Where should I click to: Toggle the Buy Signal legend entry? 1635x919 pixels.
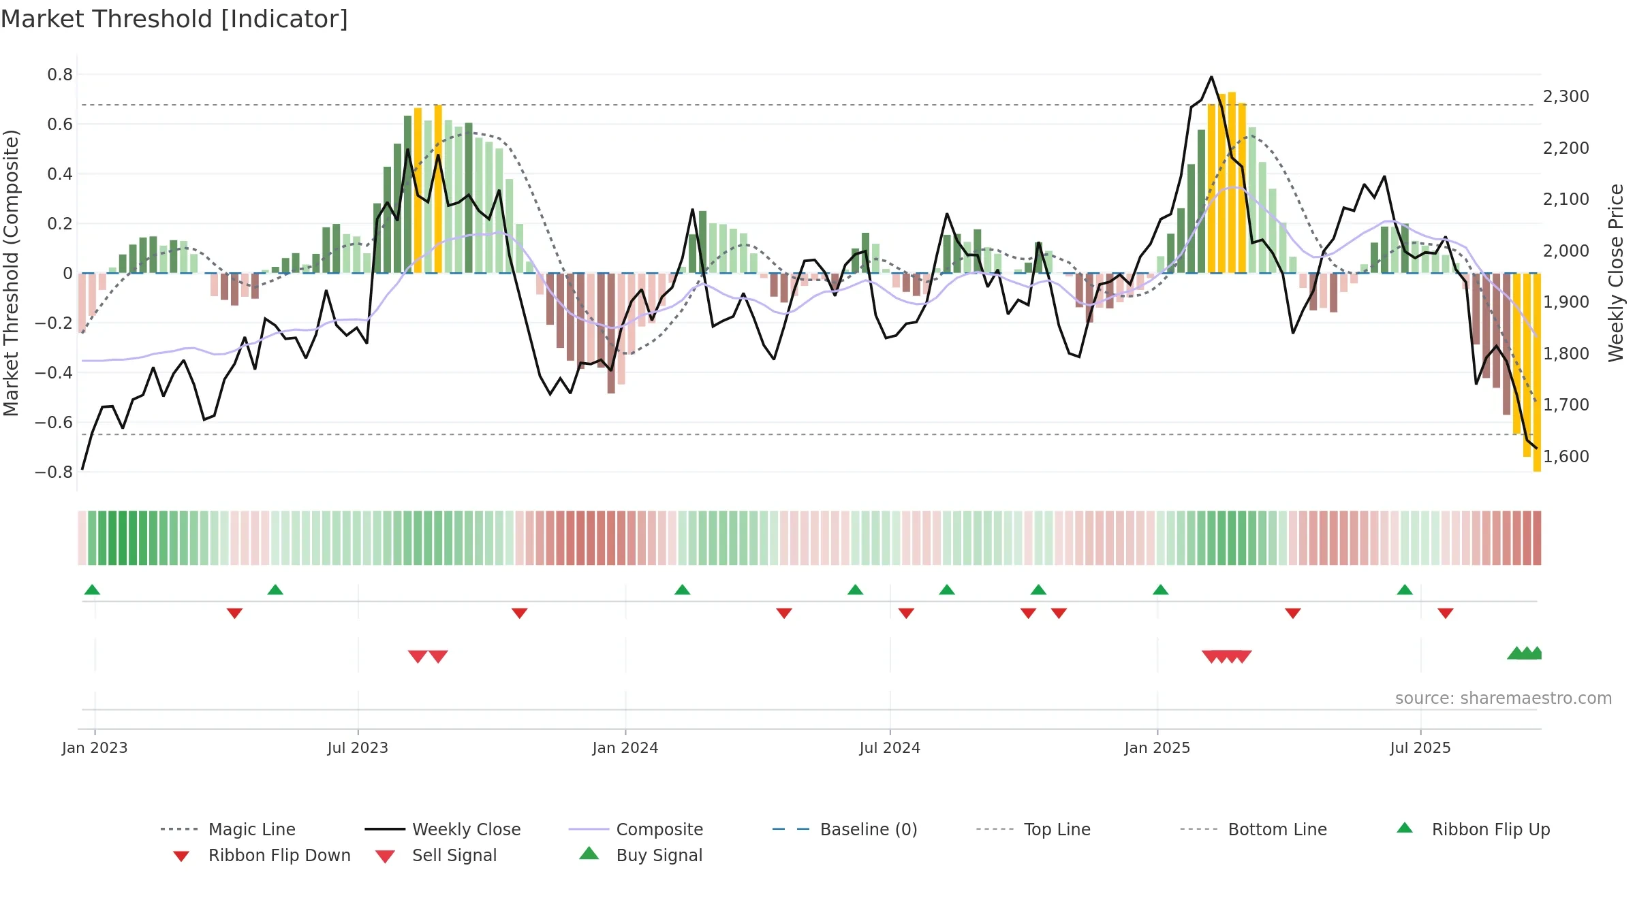point(640,855)
